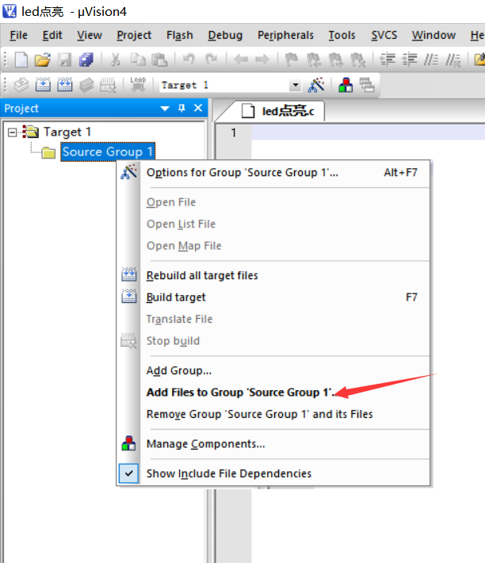Select Rebuild all target files menu entry
The image size is (485, 563).
pyautogui.click(x=274, y=276)
